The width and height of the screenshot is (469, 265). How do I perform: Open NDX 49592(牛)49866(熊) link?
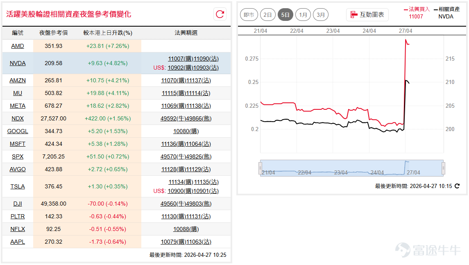click(x=186, y=118)
